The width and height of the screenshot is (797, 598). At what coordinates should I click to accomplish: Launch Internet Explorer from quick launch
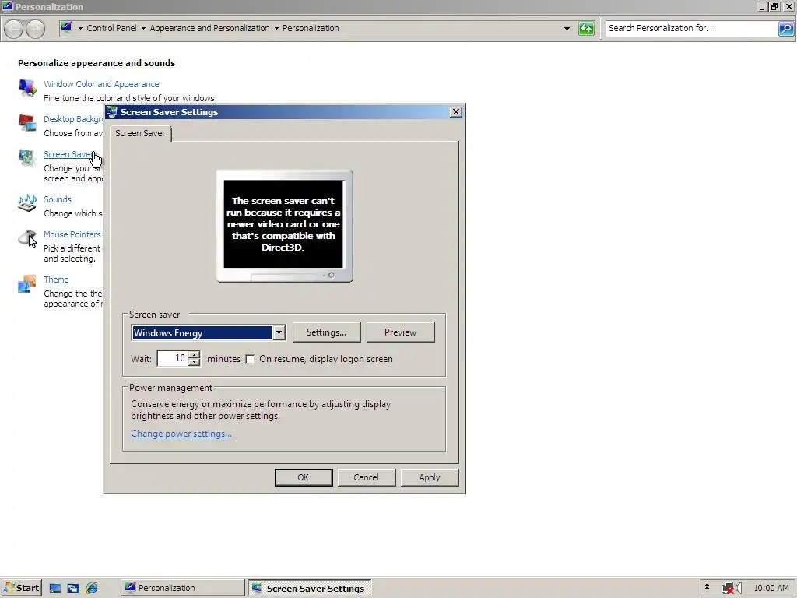[x=92, y=589]
